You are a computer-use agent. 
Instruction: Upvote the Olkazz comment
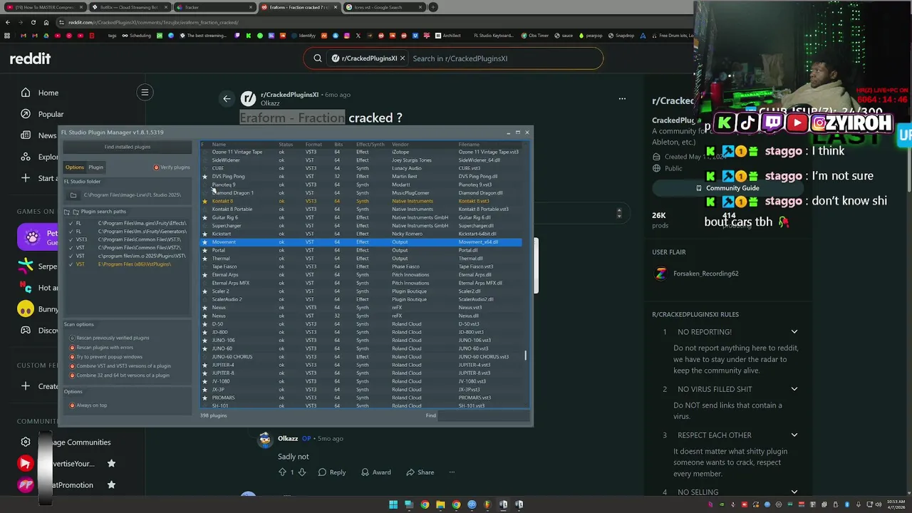coord(283,472)
